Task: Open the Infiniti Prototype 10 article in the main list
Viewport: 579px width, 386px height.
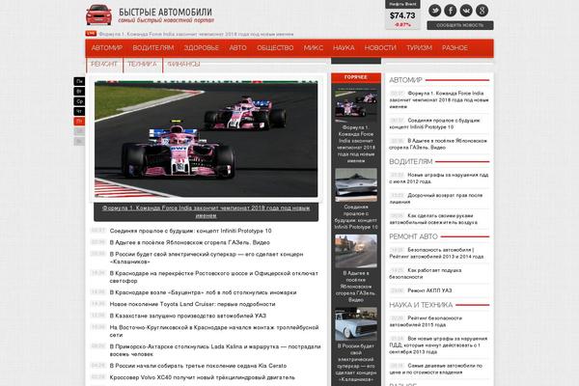Action: [190, 231]
